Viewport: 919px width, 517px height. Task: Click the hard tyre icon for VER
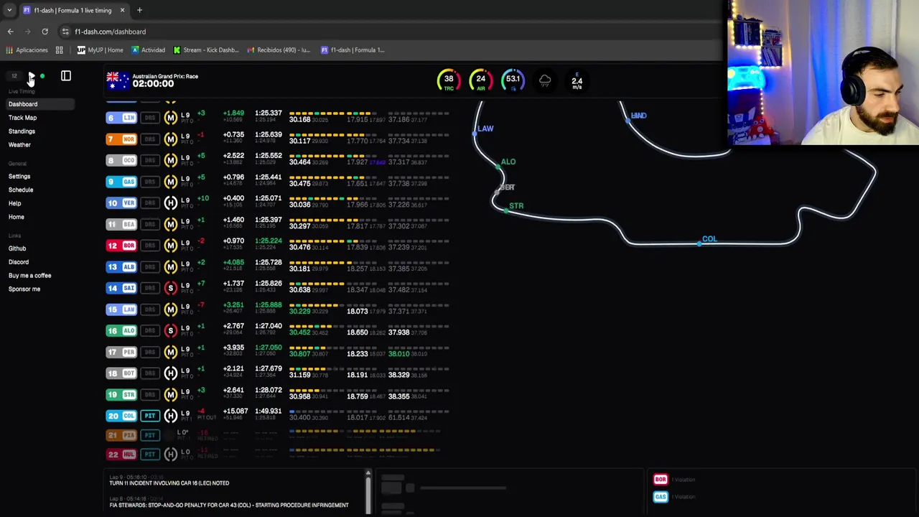click(170, 203)
